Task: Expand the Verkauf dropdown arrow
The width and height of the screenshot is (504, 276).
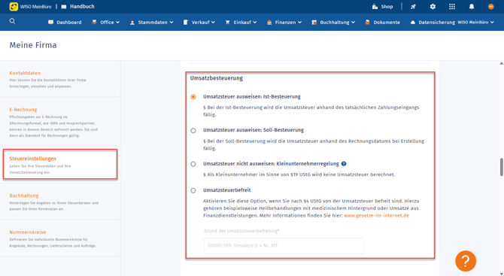Action: pyautogui.click(x=213, y=22)
